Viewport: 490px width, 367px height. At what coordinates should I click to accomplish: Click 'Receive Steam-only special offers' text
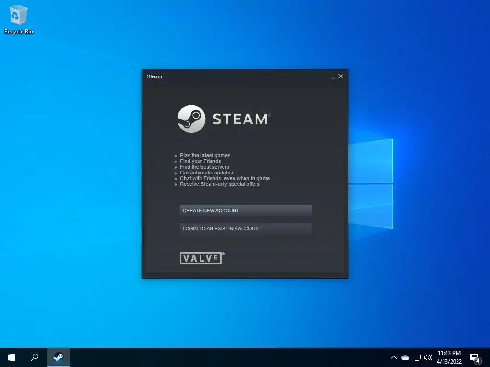click(x=220, y=184)
